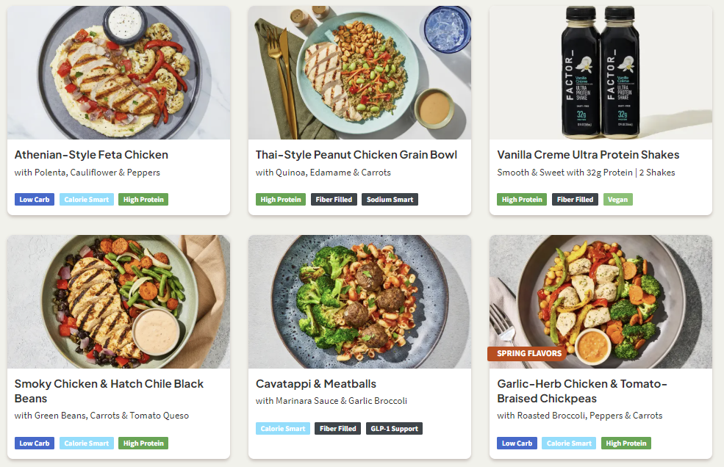The width and height of the screenshot is (724, 467).
Task: Select Fiber Filled tag on Cavatappi & Meatballs
Action: (x=337, y=429)
